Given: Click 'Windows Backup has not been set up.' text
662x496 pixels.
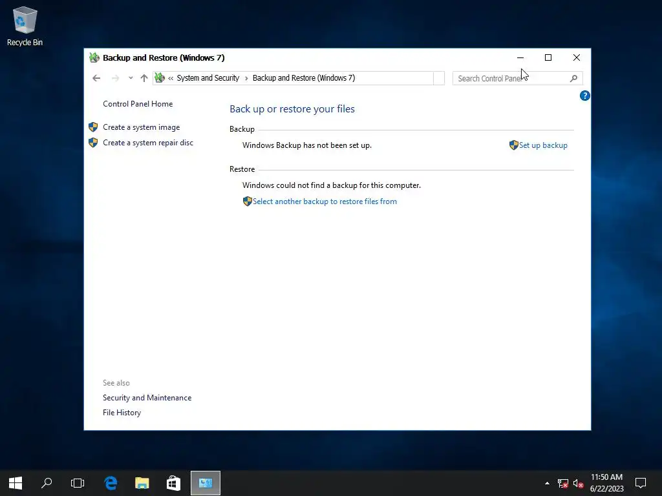Looking at the screenshot, I should pyautogui.click(x=307, y=145).
